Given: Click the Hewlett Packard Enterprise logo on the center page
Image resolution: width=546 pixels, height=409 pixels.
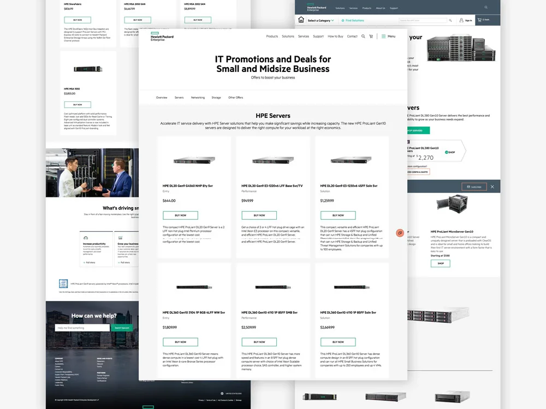Looking at the screenshot, I should pyautogui.click(x=162, y=36).
